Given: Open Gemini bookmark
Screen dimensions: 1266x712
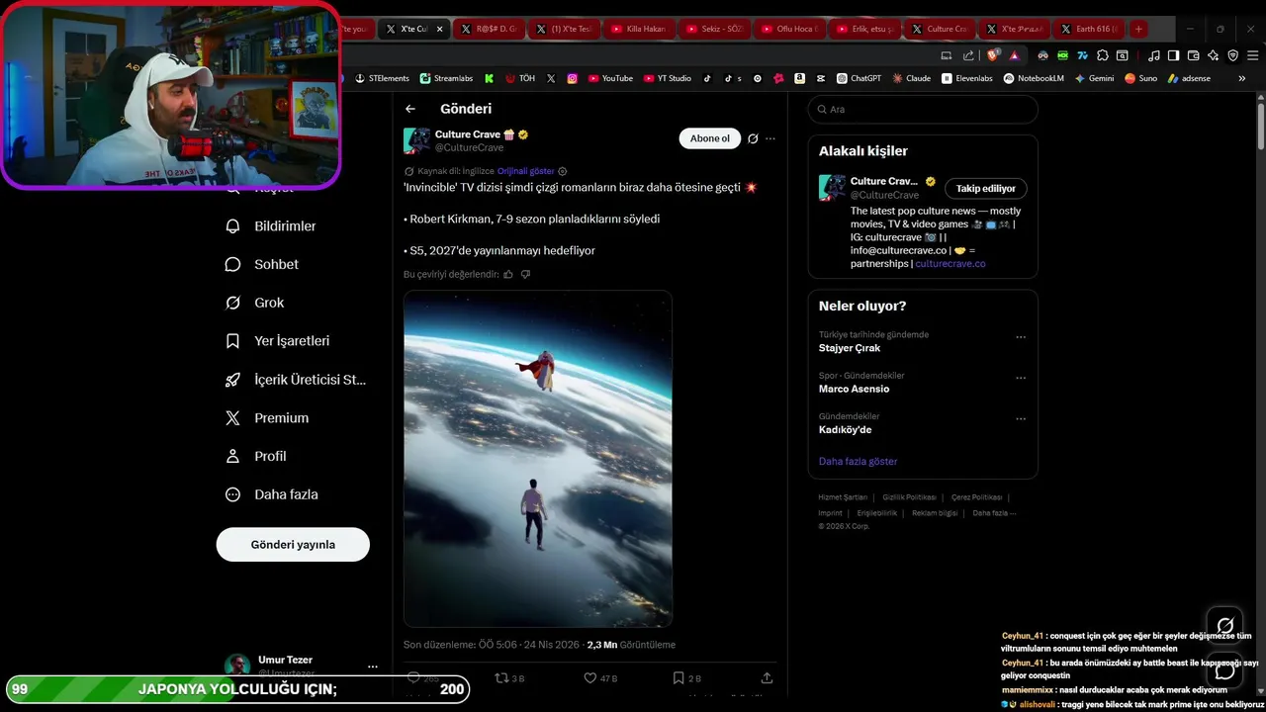Looking at the screenshot, I should tap(1094, 78).
